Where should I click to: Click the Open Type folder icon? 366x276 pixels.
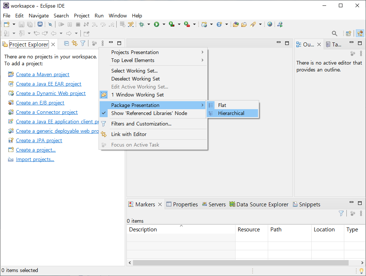236,24
